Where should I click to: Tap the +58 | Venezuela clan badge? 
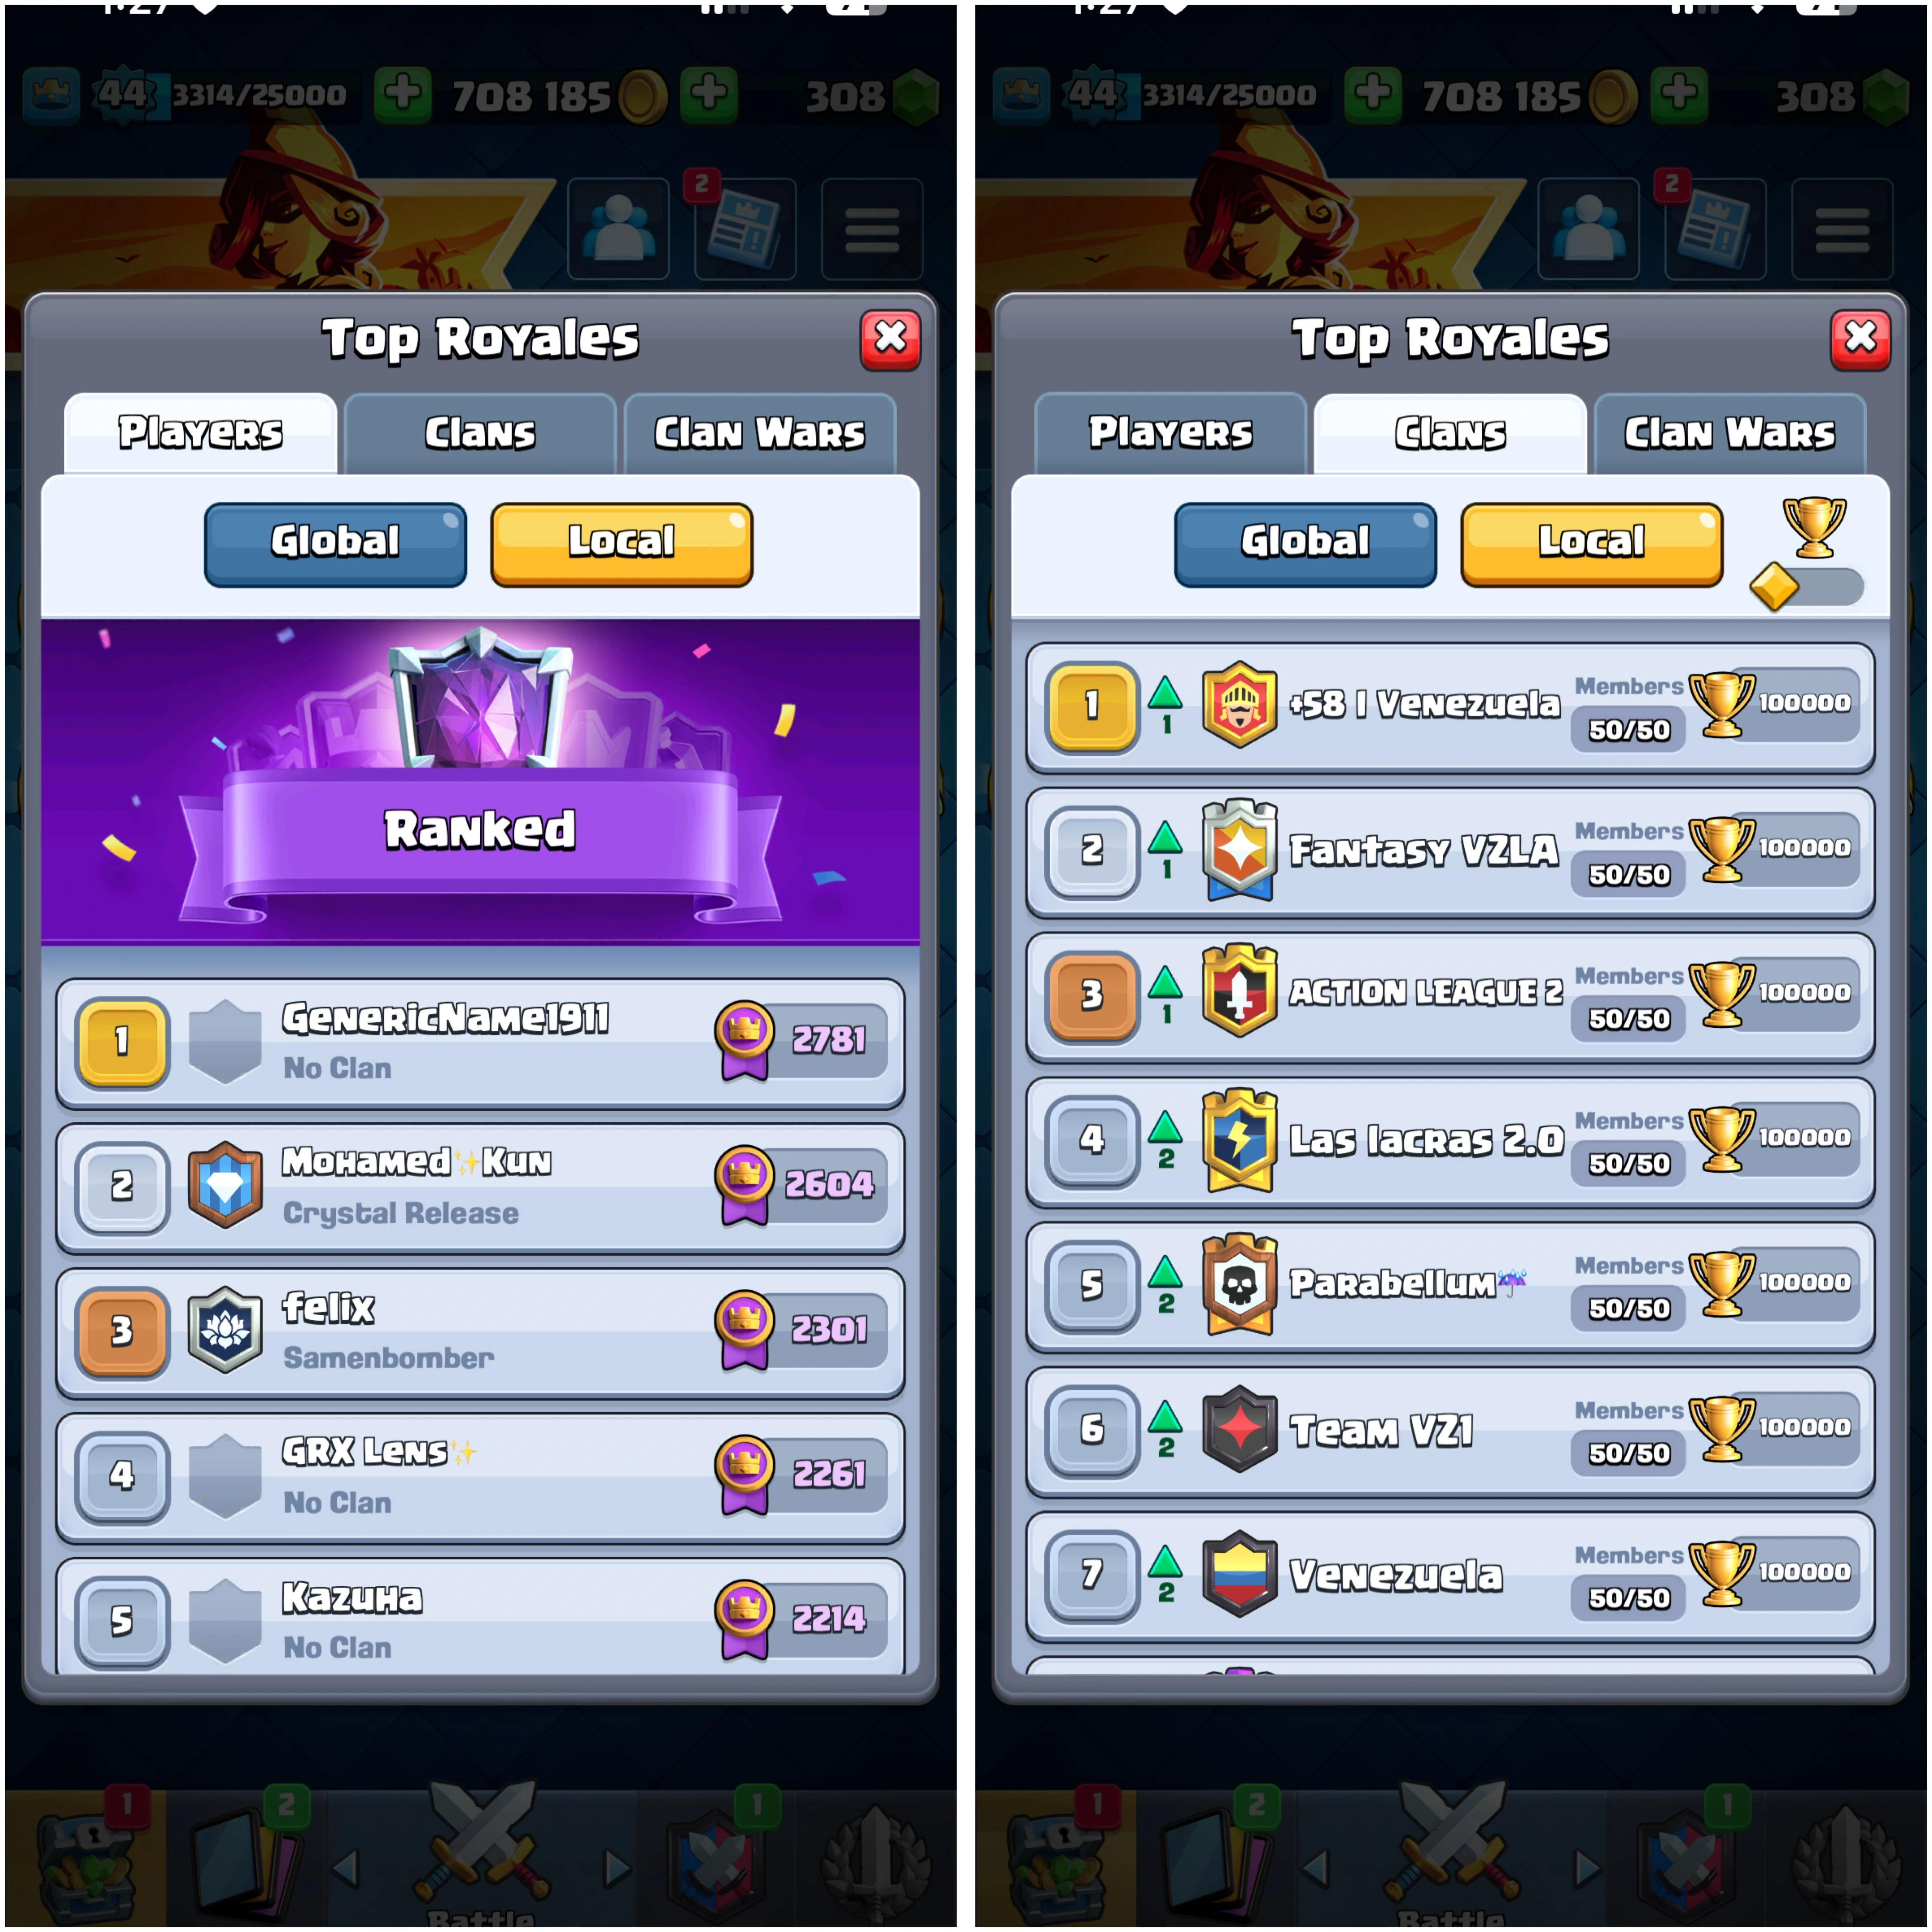1239,704
